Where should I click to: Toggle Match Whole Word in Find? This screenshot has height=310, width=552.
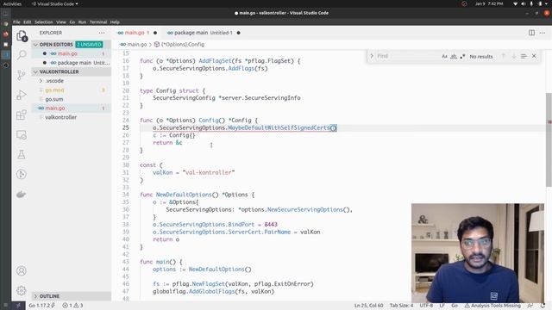[454, 56]
